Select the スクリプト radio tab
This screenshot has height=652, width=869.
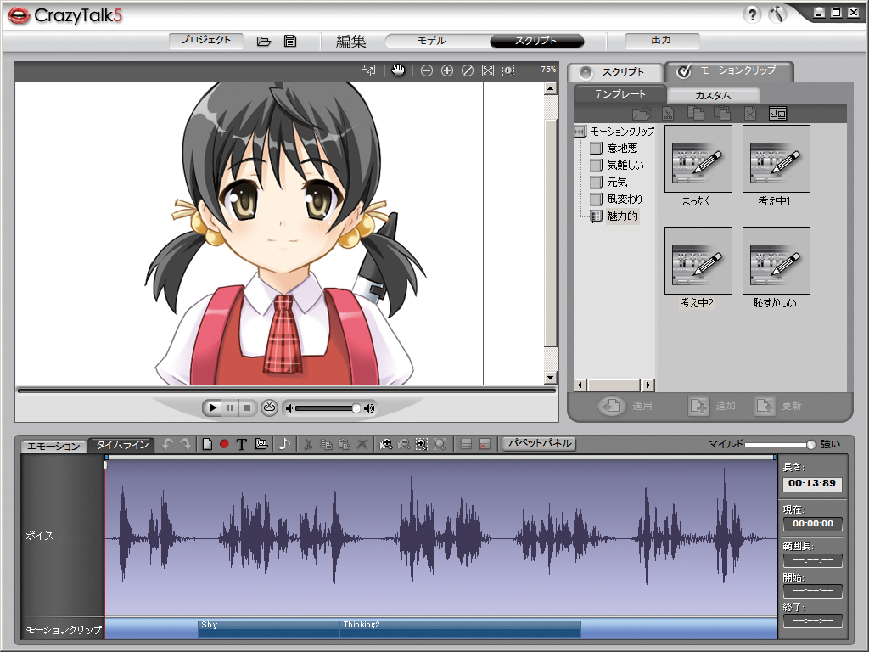[615, 72]
